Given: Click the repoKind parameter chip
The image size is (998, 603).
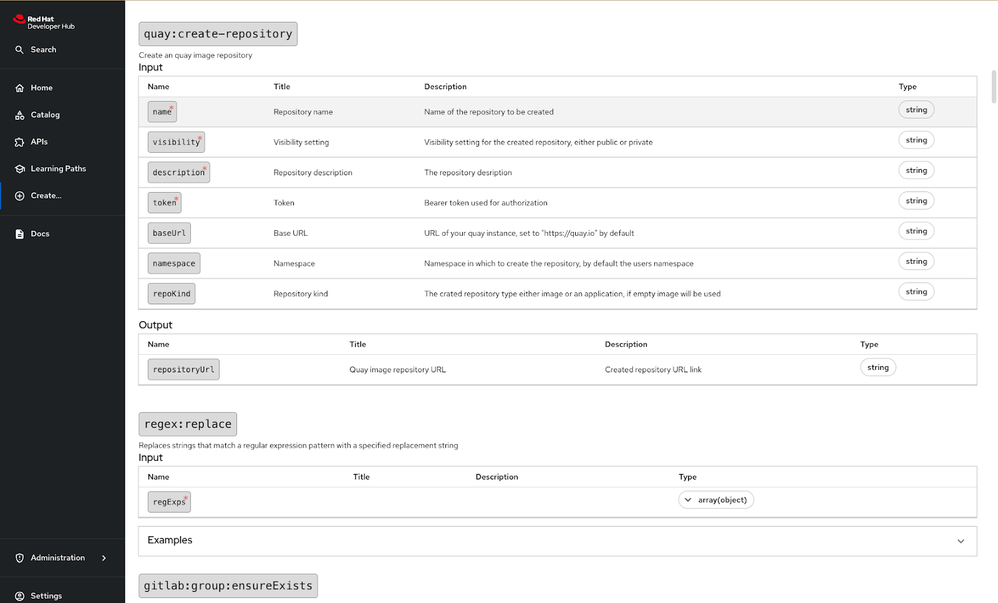Looking at the screenshot, I should (x=172, y=294).
